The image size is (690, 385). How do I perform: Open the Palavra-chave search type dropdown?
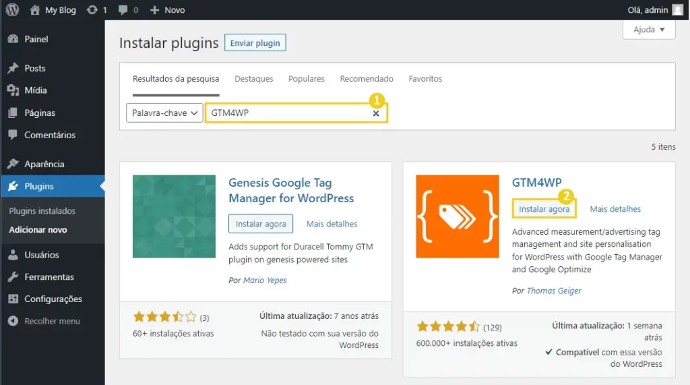(x=164, y=113)
